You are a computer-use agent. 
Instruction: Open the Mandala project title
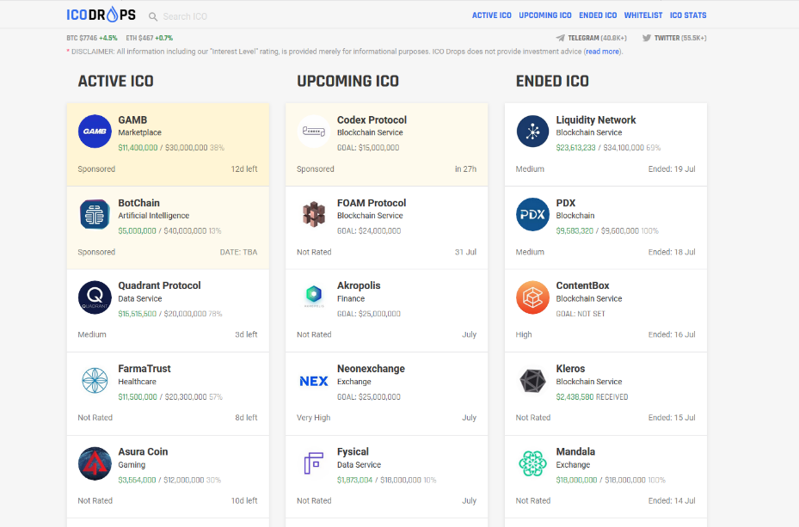pyautogui.click(x=575, y=451)
